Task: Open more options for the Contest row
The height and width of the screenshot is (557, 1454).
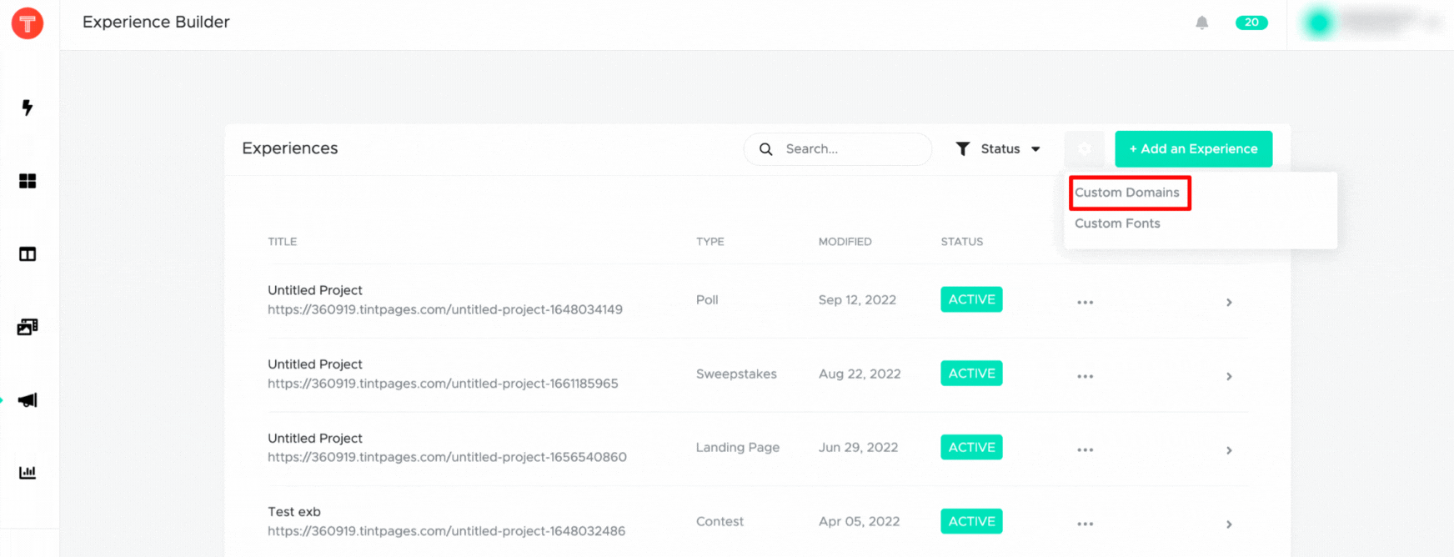Action: [1085, 524]
